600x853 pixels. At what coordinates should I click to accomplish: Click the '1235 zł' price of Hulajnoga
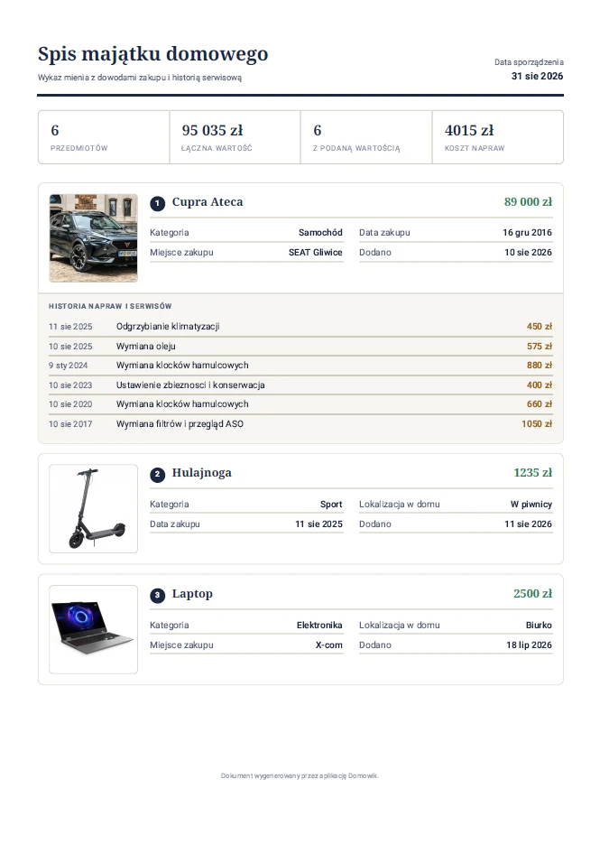pos(532,473)
